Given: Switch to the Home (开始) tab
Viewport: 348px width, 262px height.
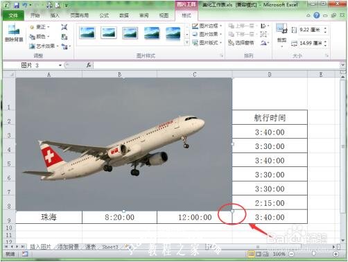Looking at the screenshot, I should 35,15.
